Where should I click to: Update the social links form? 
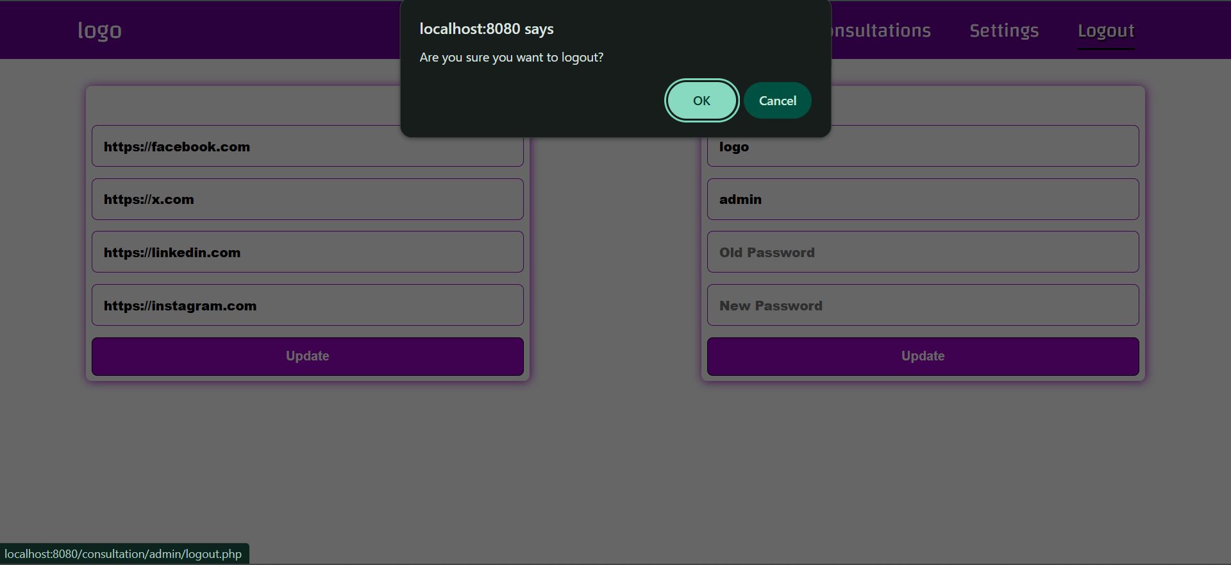(x=308, y=357)
